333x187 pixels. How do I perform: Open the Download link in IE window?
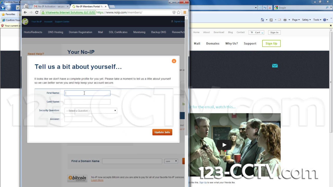(219, 32)
